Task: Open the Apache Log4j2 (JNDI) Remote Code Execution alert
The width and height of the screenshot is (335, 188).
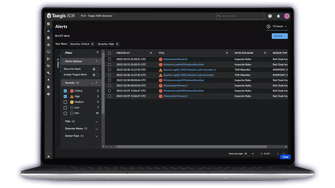Action: point(189,75)
